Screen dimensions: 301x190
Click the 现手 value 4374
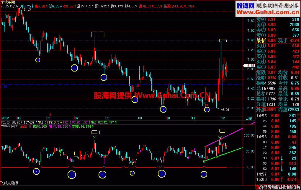(295, 40)
